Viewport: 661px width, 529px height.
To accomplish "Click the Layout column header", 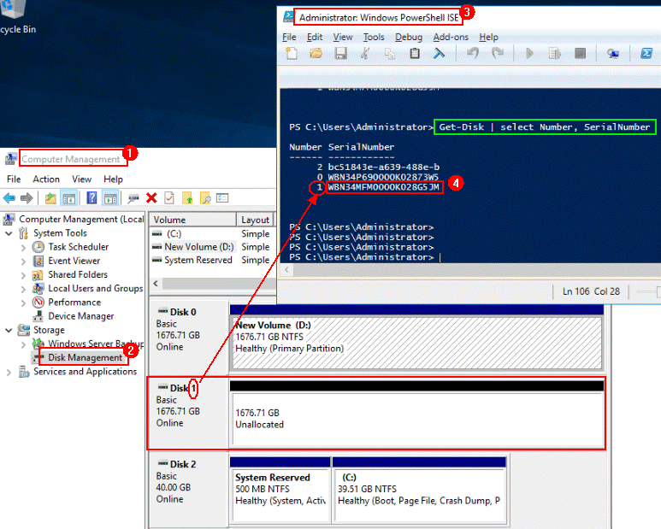I will coord(255,220).
